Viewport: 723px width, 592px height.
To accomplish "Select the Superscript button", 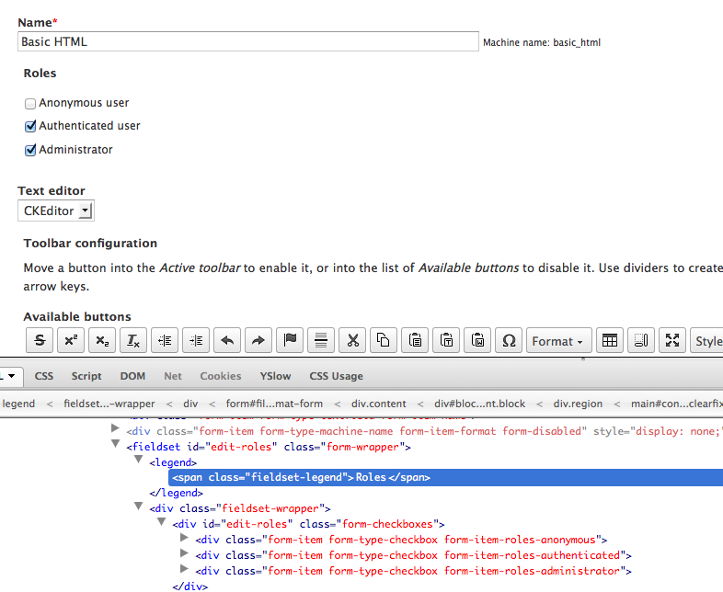I will coord(71,340).
